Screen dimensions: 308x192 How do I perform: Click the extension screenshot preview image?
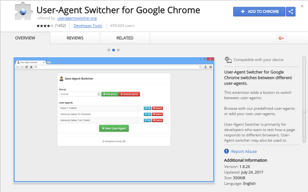click(114, 120)
